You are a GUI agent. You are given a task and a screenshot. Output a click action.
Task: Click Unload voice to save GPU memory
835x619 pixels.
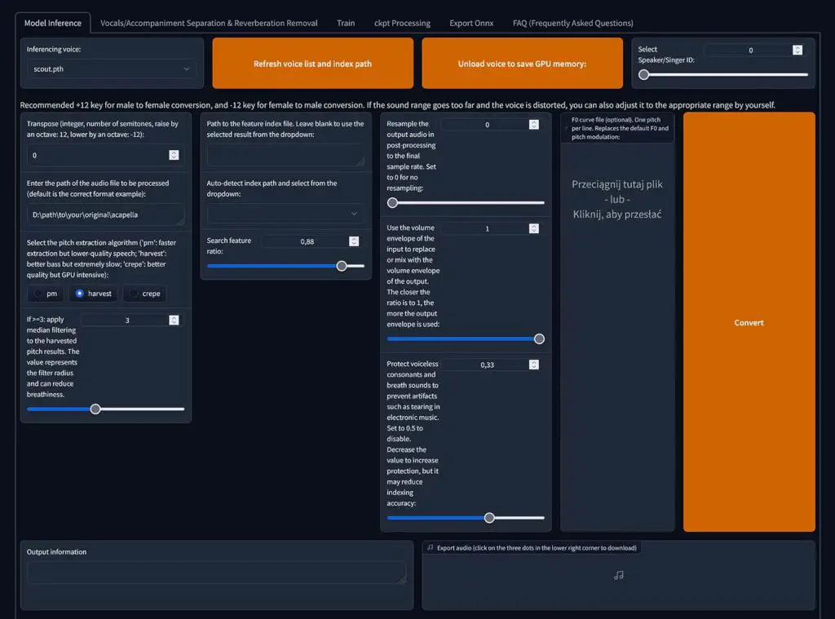tap(522, 64)
